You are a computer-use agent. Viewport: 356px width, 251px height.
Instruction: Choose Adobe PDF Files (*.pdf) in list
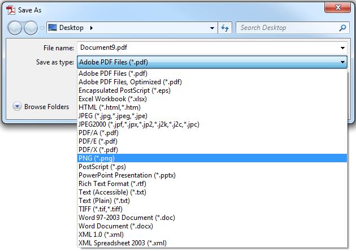point(212,73)
